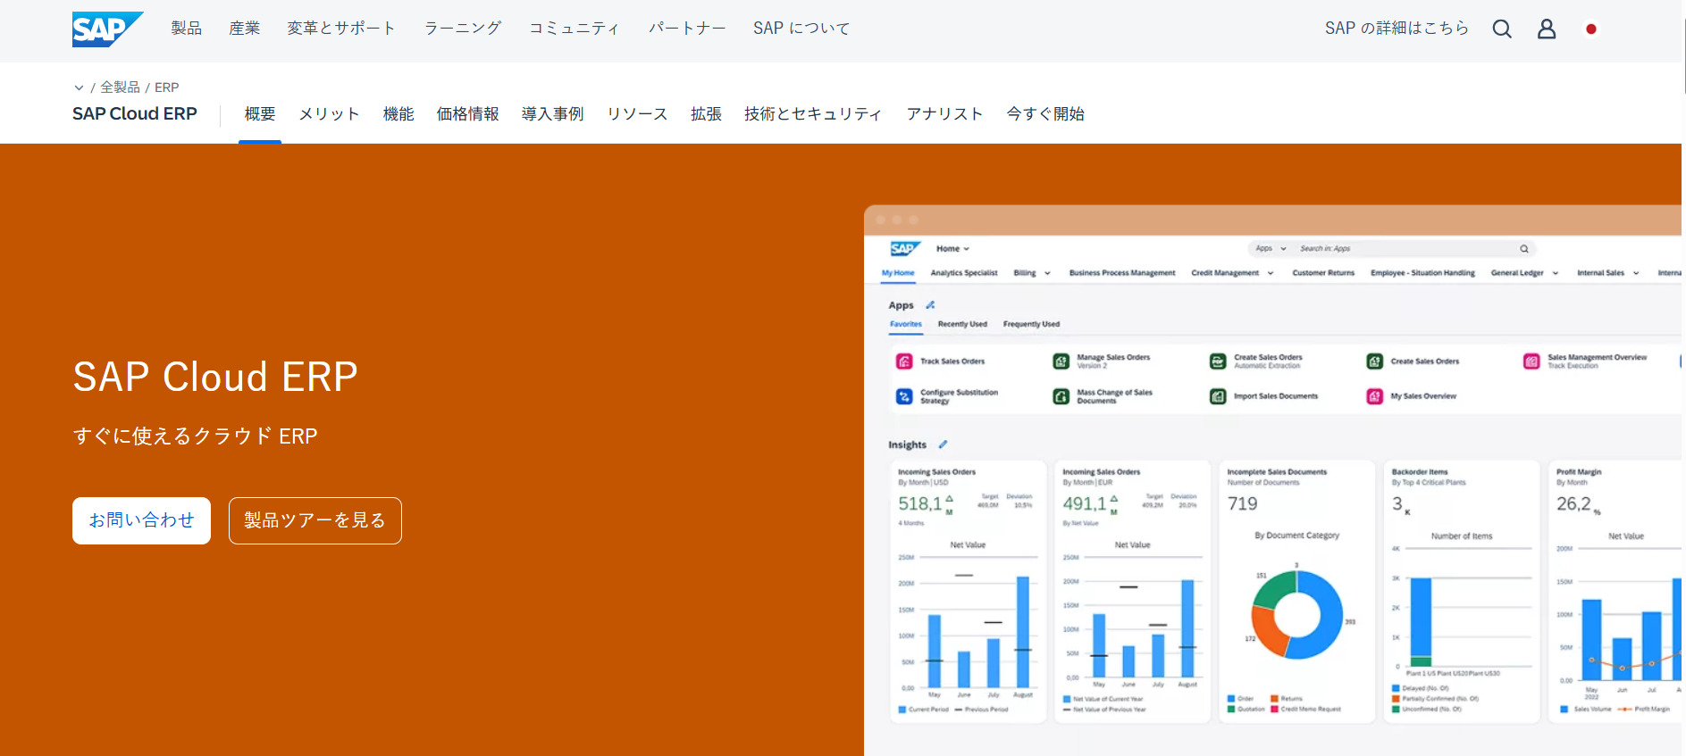Switch to the リソース tab

point(637,114)
